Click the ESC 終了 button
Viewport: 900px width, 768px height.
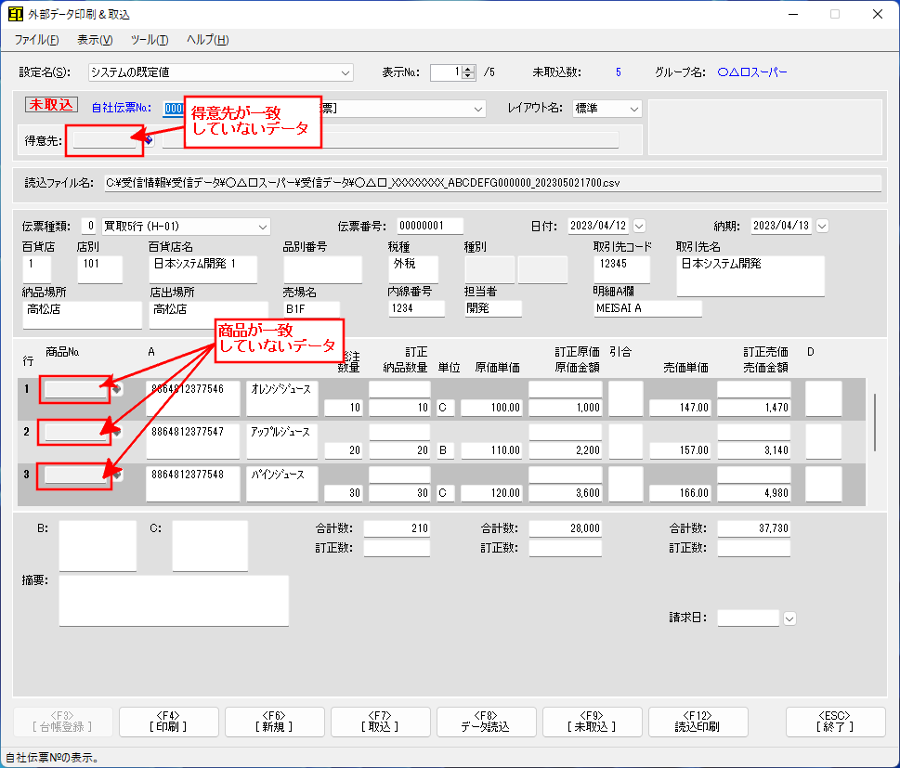835,722
